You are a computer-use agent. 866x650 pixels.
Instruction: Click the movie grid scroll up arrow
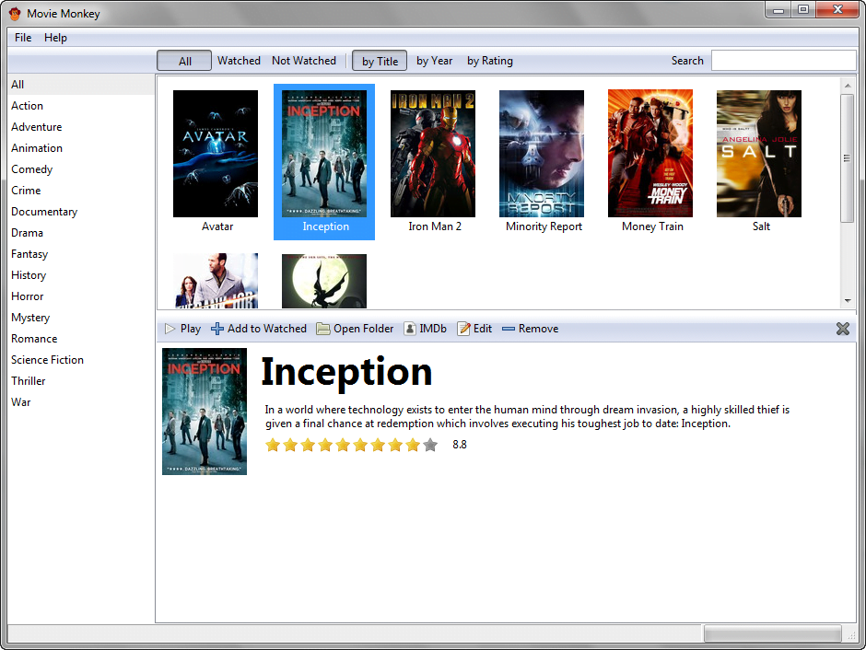(x=848, y=86)
